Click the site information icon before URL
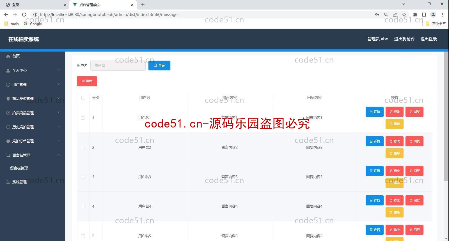 35,15
